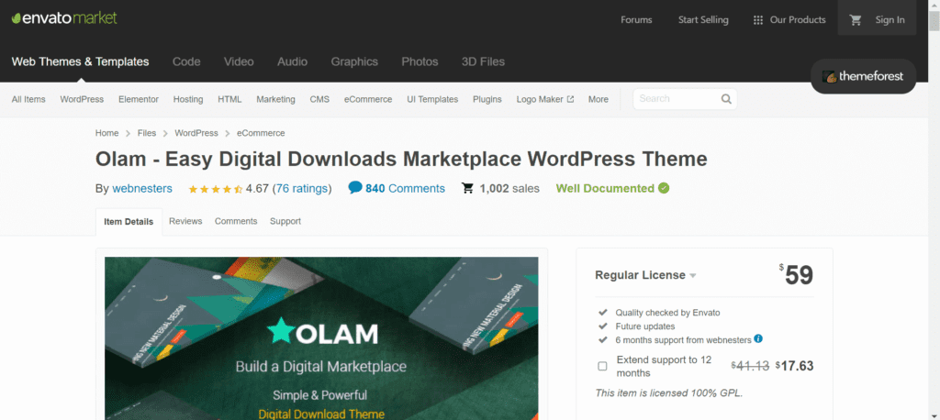Image resolution: width=940 pixels, height=420 pixels.
Task: Expand the Regular License dropdown
Action: (x=645, y=275)
